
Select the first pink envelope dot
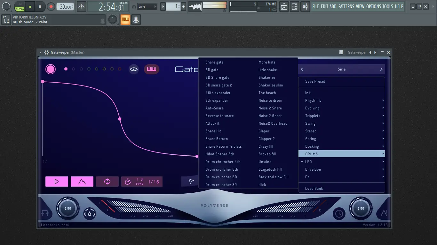(66, 69)
